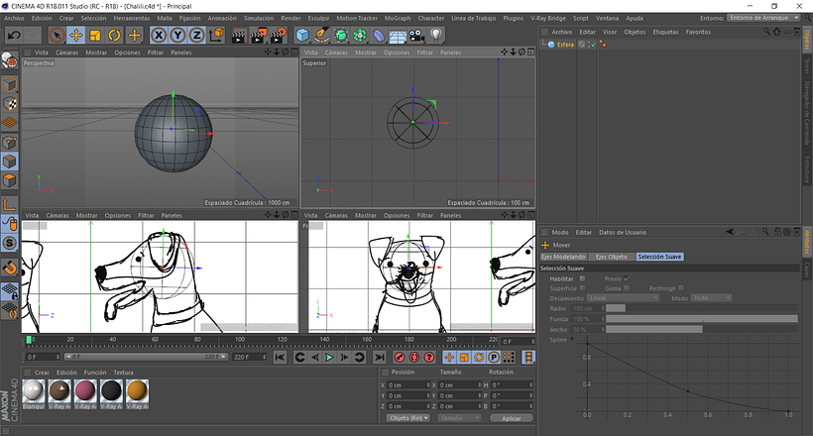Toggle the X axis lock

(x=159, y=36)
